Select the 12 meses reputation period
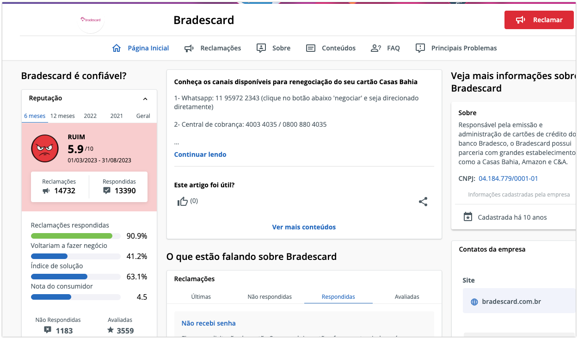The width and height of the screenshot is (578, 339). pyautogui.click(x=62, y=116)
